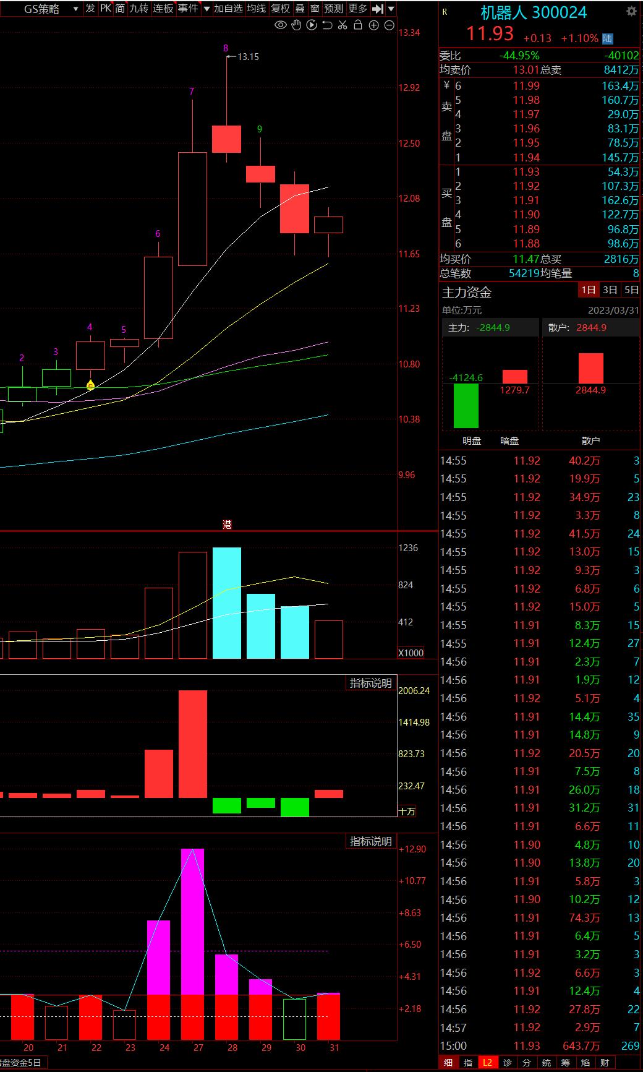The image size is (643, 1072).
Task: Click the blue 陆 badge beside the change percentage
Action: click(x=607, y=38)
